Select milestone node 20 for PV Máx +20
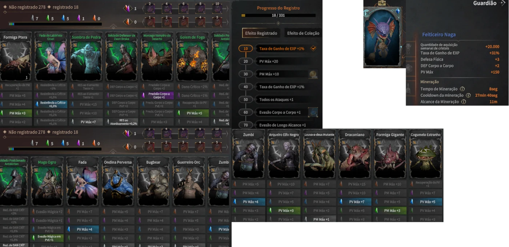Screen dimensions: 509x247 246,61
